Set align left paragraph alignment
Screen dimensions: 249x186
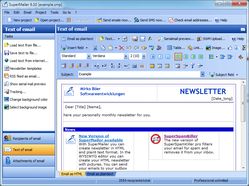178,57
